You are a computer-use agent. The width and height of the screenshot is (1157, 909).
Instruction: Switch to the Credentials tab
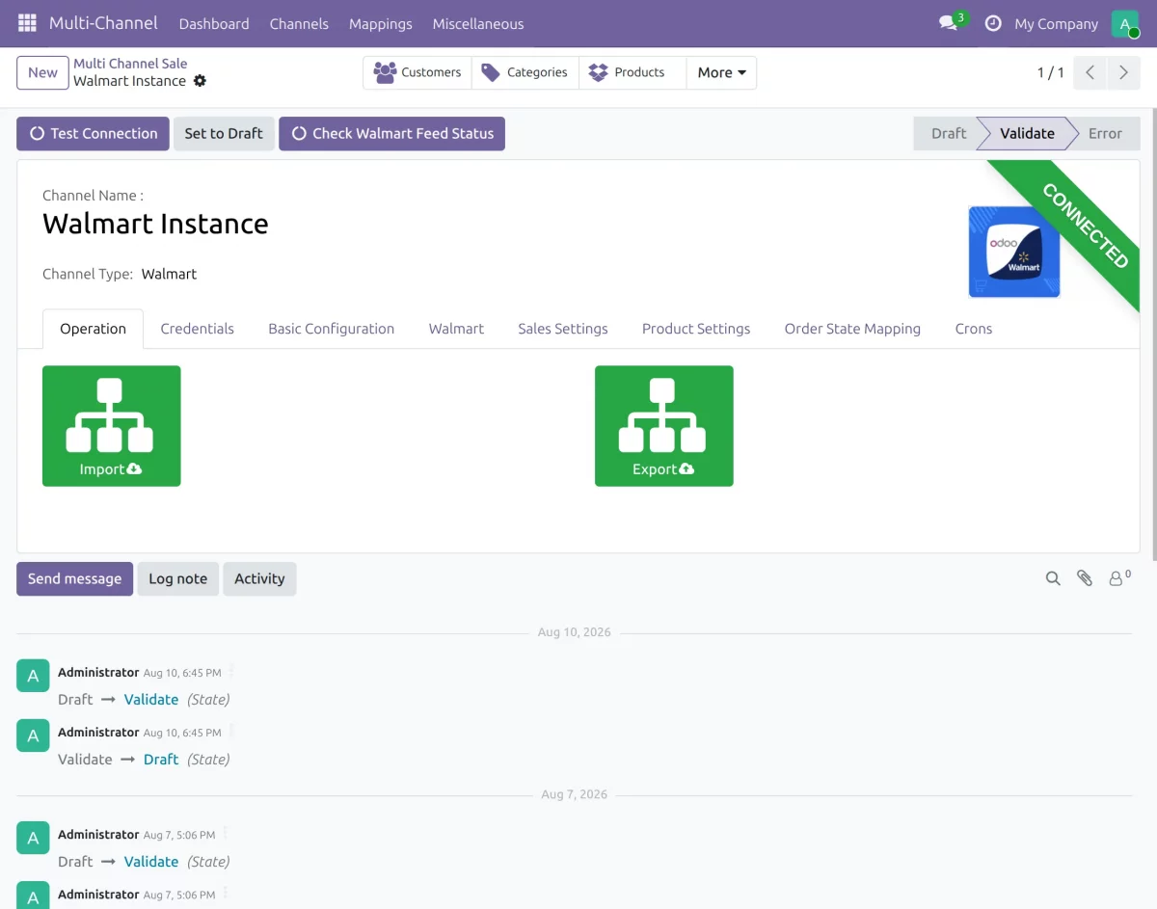pos(197,329)
